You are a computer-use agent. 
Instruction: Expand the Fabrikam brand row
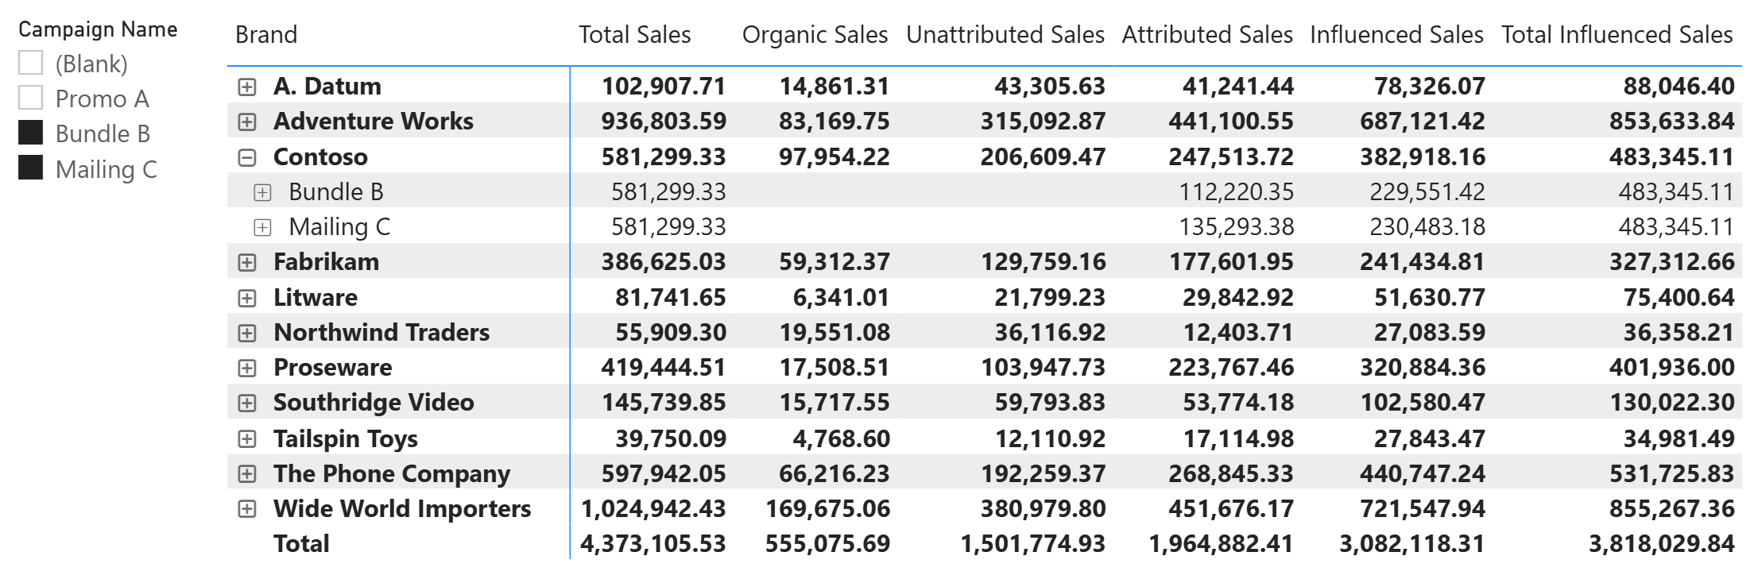pos(247,262)
